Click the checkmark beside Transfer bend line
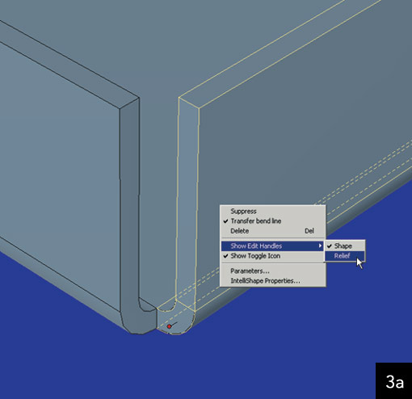The width and height of the screenshot is (412, 399). (225, 221)
